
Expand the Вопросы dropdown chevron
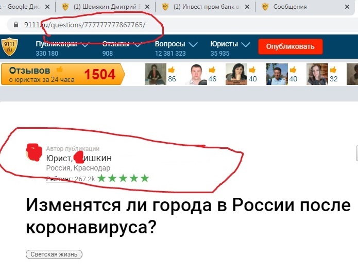pyautogui.click(x=193, y=44)
